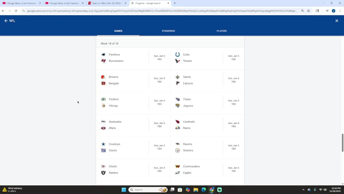Screen dimensions: 344x194
Task: Click the page vertical scrollbar thumb
Action: coord(342,143)
